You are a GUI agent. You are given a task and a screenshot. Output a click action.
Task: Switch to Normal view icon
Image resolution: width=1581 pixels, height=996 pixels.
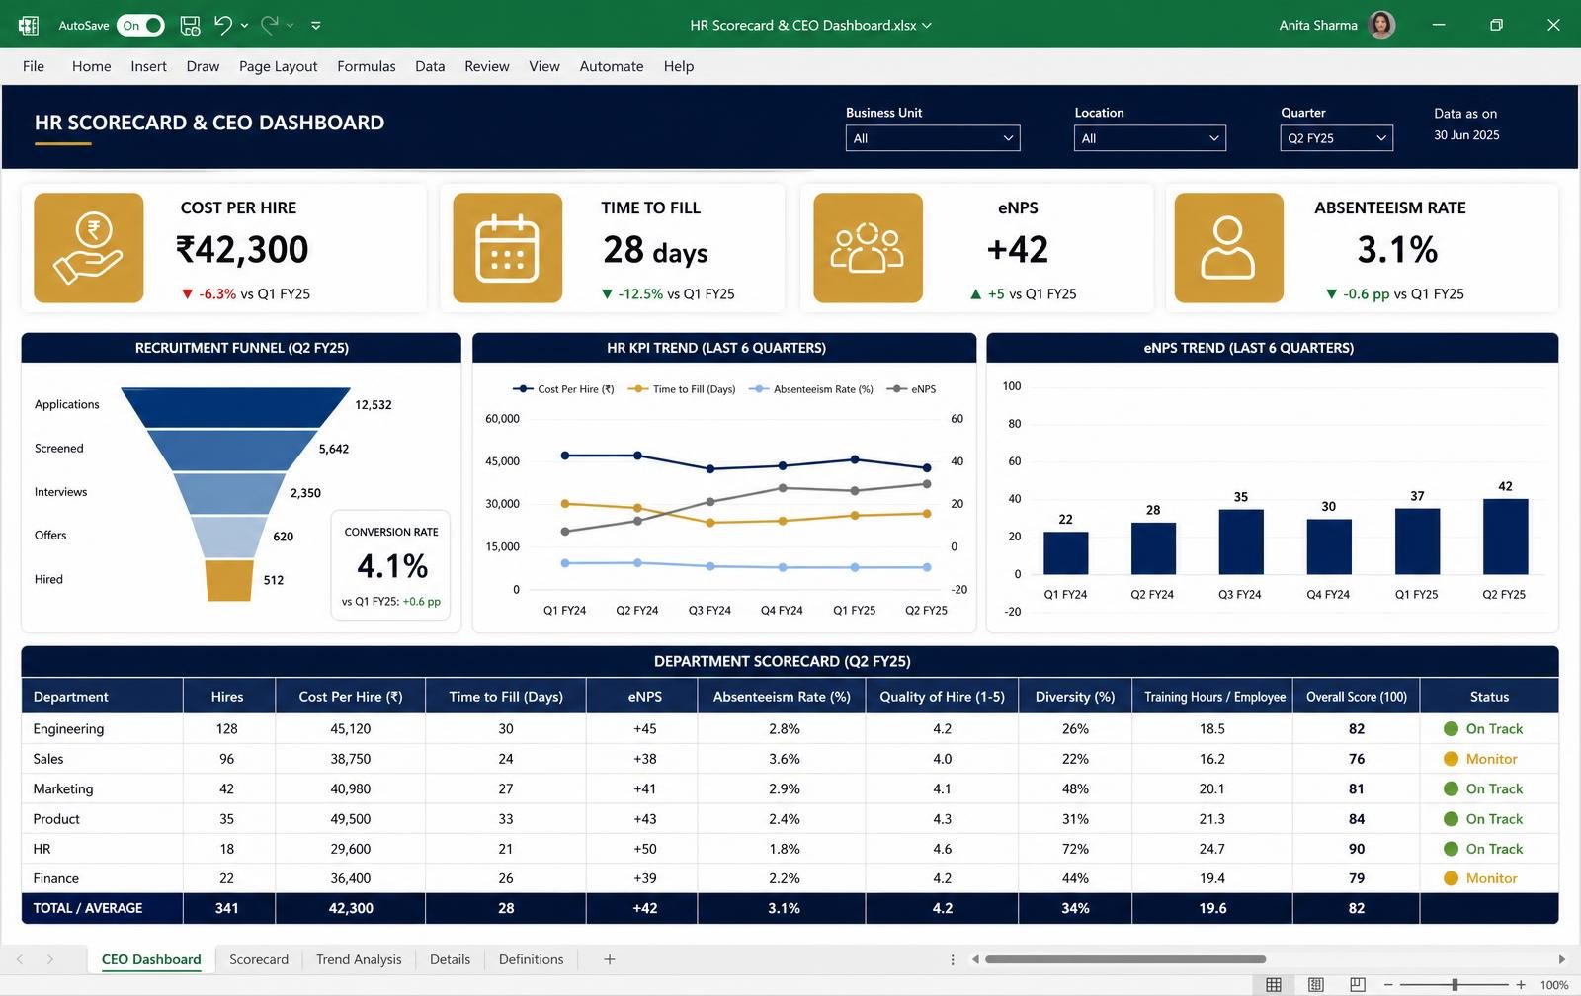pos(1274,985)
